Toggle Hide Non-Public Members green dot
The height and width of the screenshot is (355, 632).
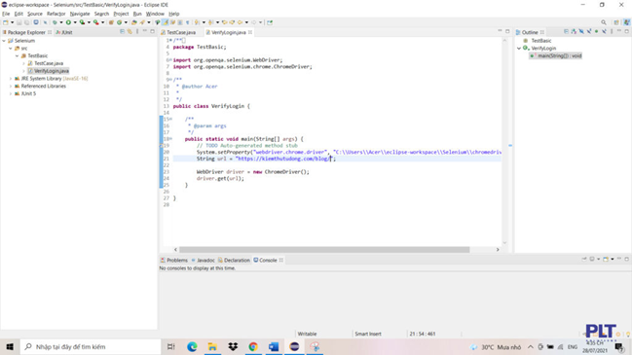[x=597, y=31]
